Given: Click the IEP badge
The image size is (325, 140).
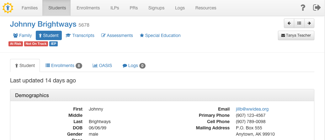Looking at the screenshot, I should tap(53, 44).
